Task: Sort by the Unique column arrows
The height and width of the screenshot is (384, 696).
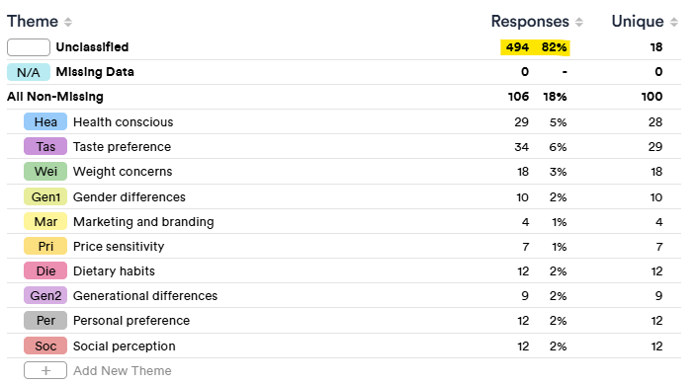Action: tap(674, 22)
